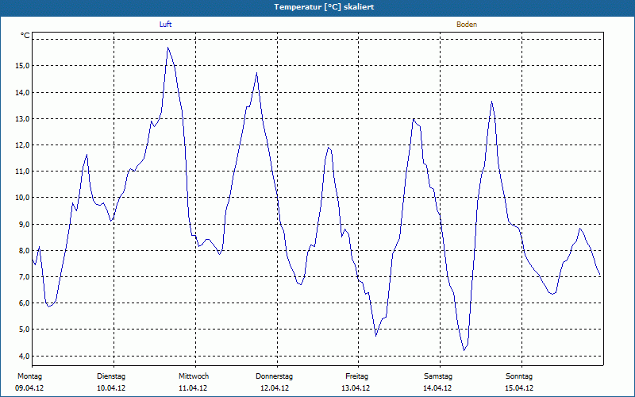Viewport: 635px width, 397px height.
Task: Click the '8,0' y-axis value
Action: 25,250
